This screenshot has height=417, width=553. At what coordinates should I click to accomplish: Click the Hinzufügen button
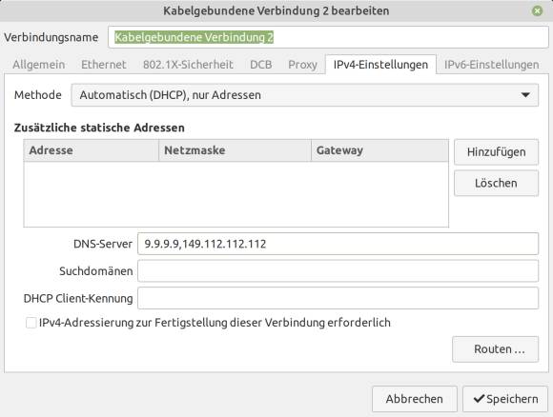coord(496,152)
